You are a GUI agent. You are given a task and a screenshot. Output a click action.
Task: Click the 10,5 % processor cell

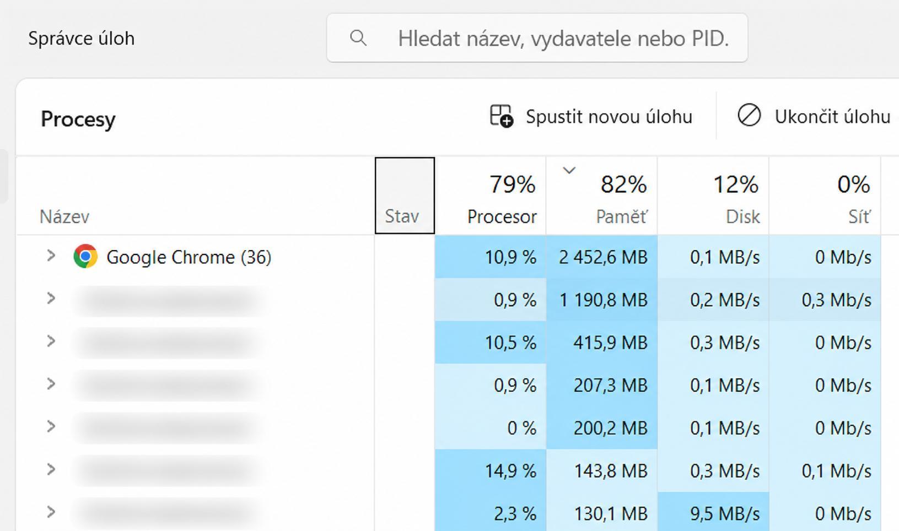click(491, 342)
